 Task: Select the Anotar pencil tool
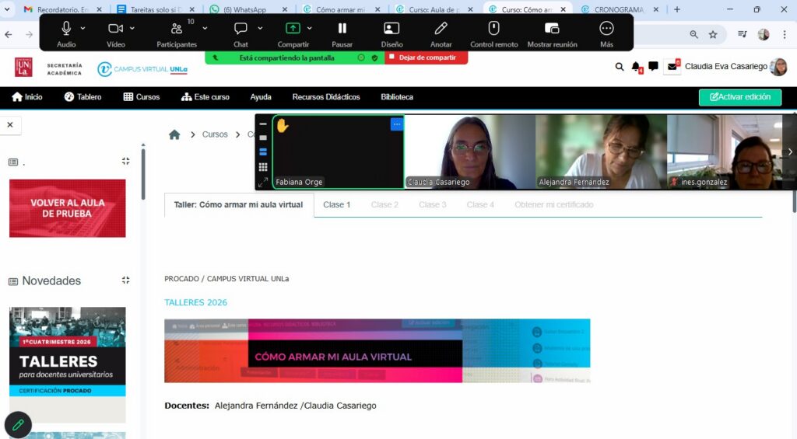click(441, 29)
